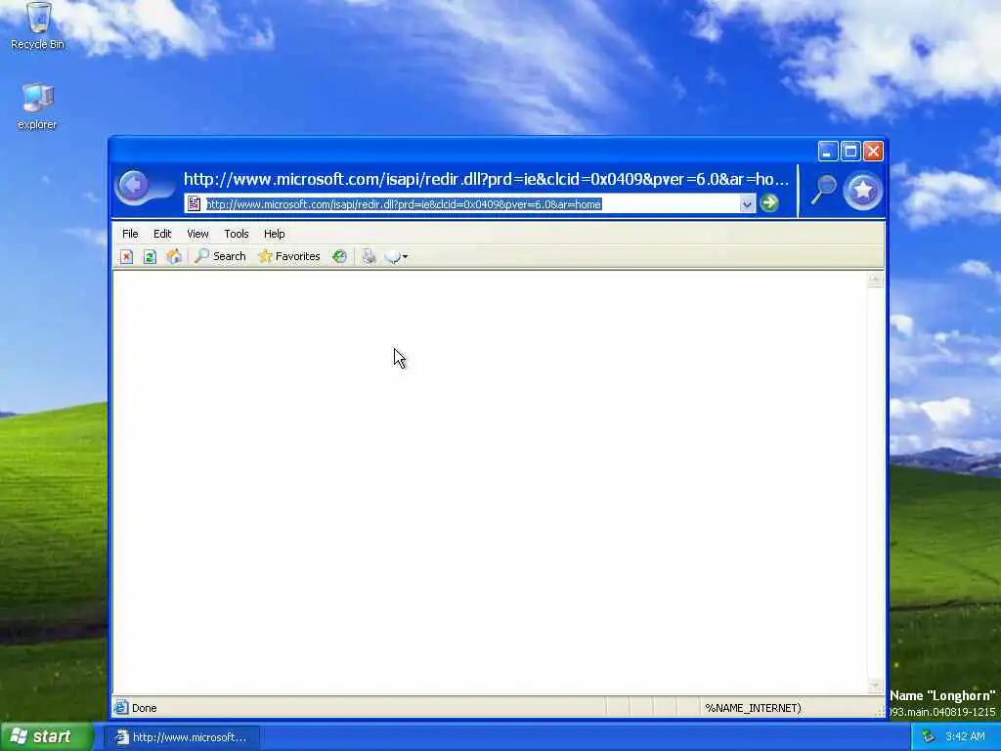
Task: Stop page loading with the red X icon
Action: point(126,257)
